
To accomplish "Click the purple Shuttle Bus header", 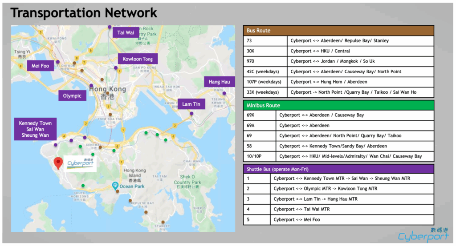I will click(x=338, y=169).
